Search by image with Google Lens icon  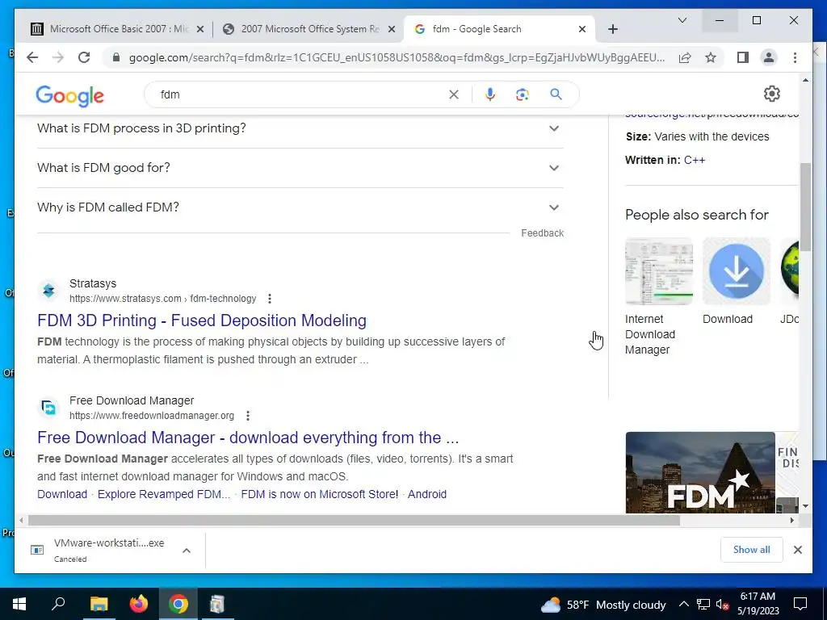click(x=523, y=94)
